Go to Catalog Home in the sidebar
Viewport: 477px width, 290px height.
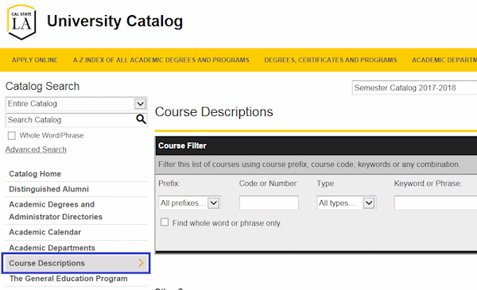tap(35, 174)
